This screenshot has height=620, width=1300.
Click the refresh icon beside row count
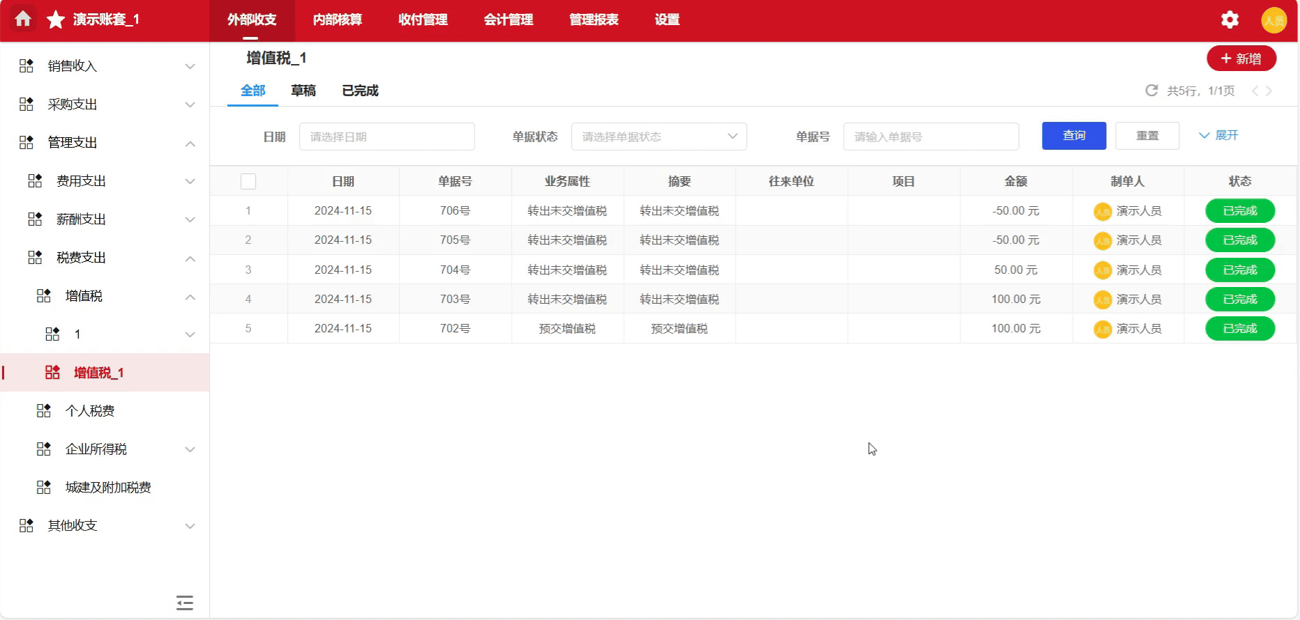point(1151,91)
